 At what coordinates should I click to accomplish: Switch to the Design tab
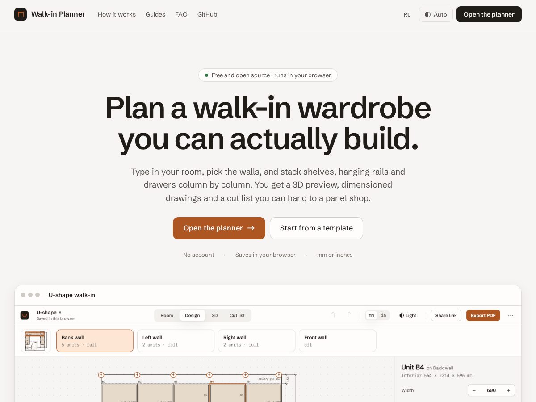click(x=193, y=315)
